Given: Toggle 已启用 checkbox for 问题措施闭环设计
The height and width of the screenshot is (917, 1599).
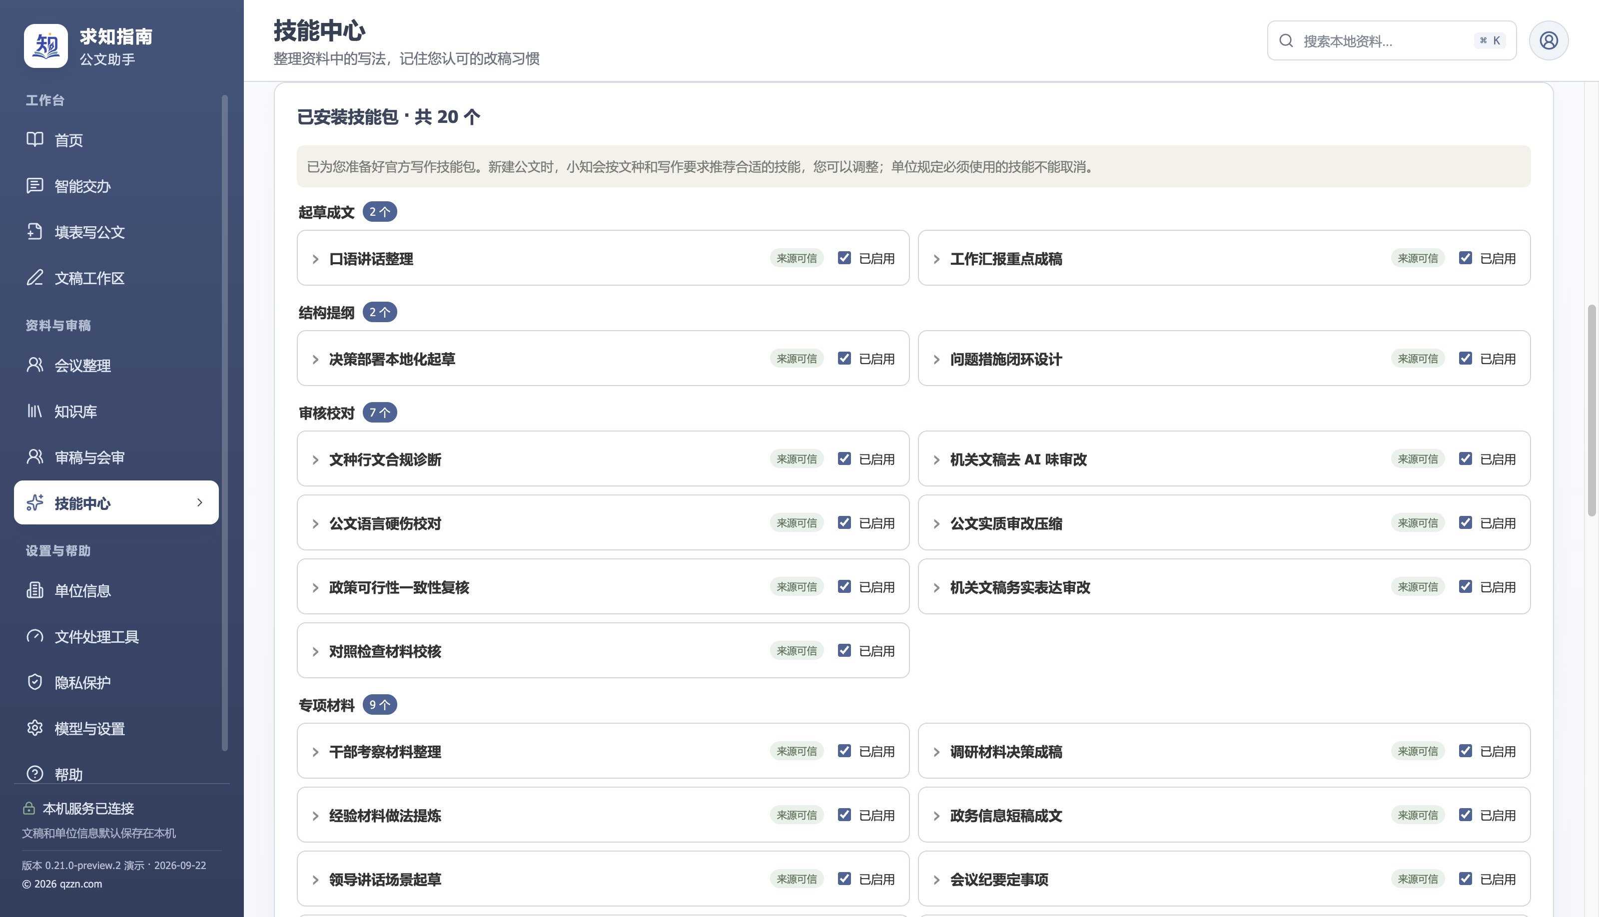Looking at the screenshot, I should pyautogui.click(x=1466, y=359).
